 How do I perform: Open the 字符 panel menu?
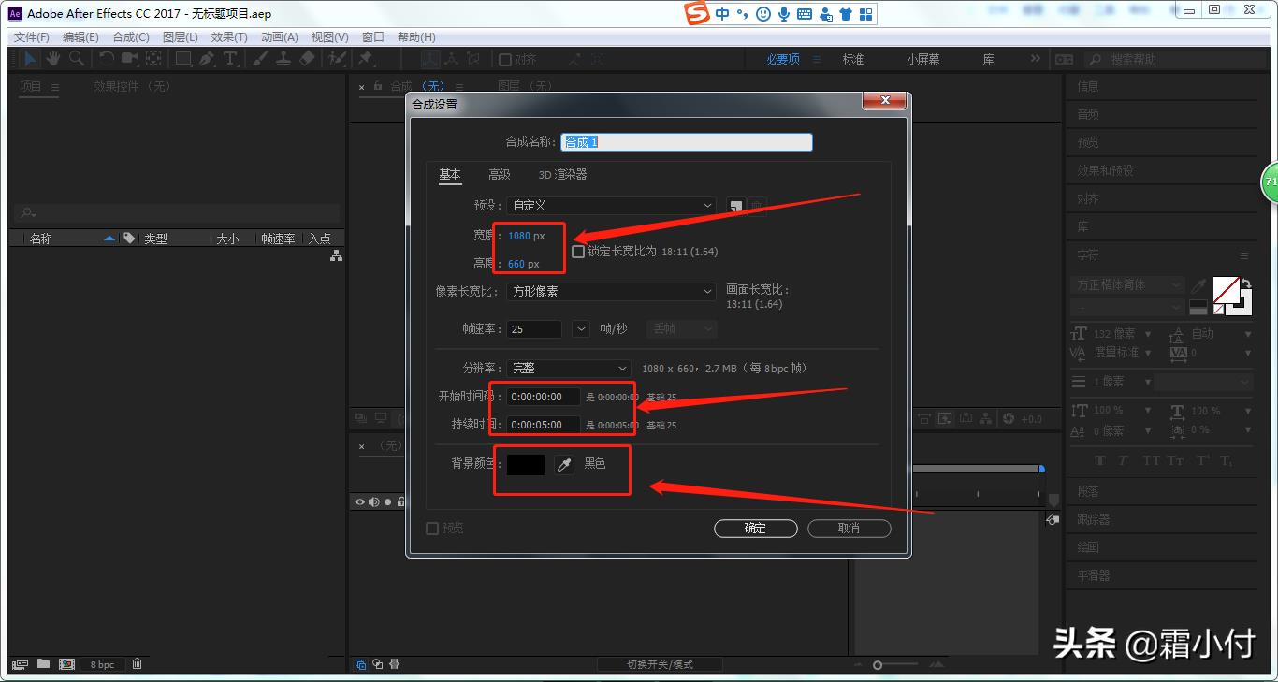click(1244, 255)
